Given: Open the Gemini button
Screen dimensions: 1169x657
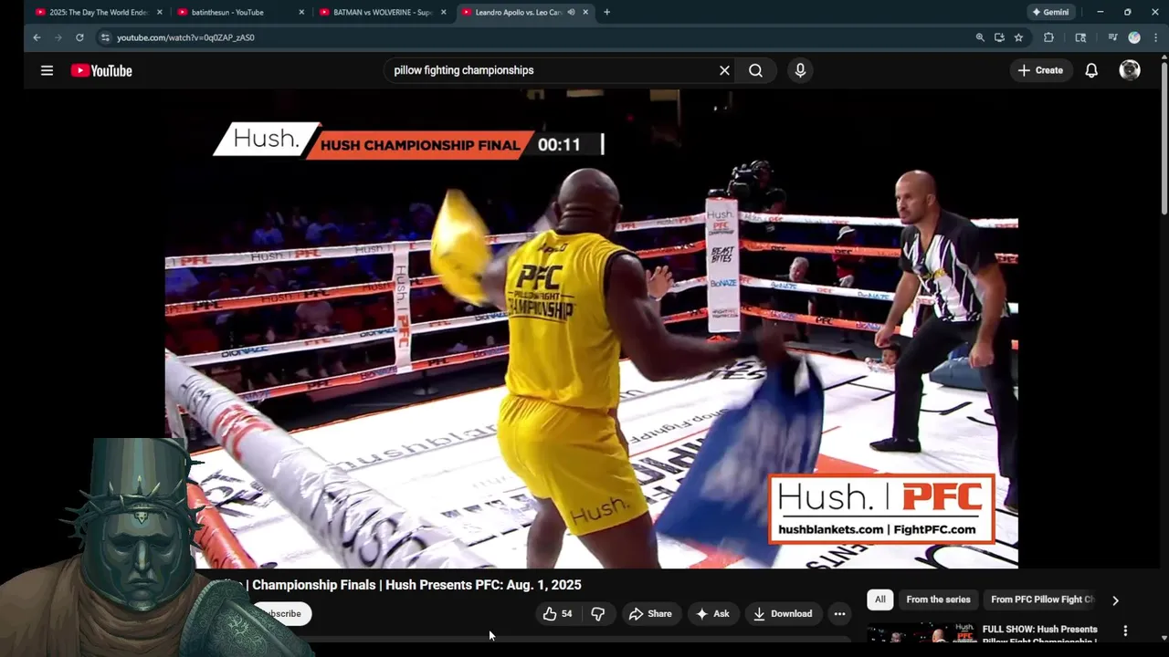Looking at the screenshot, I should point(1049,12).
